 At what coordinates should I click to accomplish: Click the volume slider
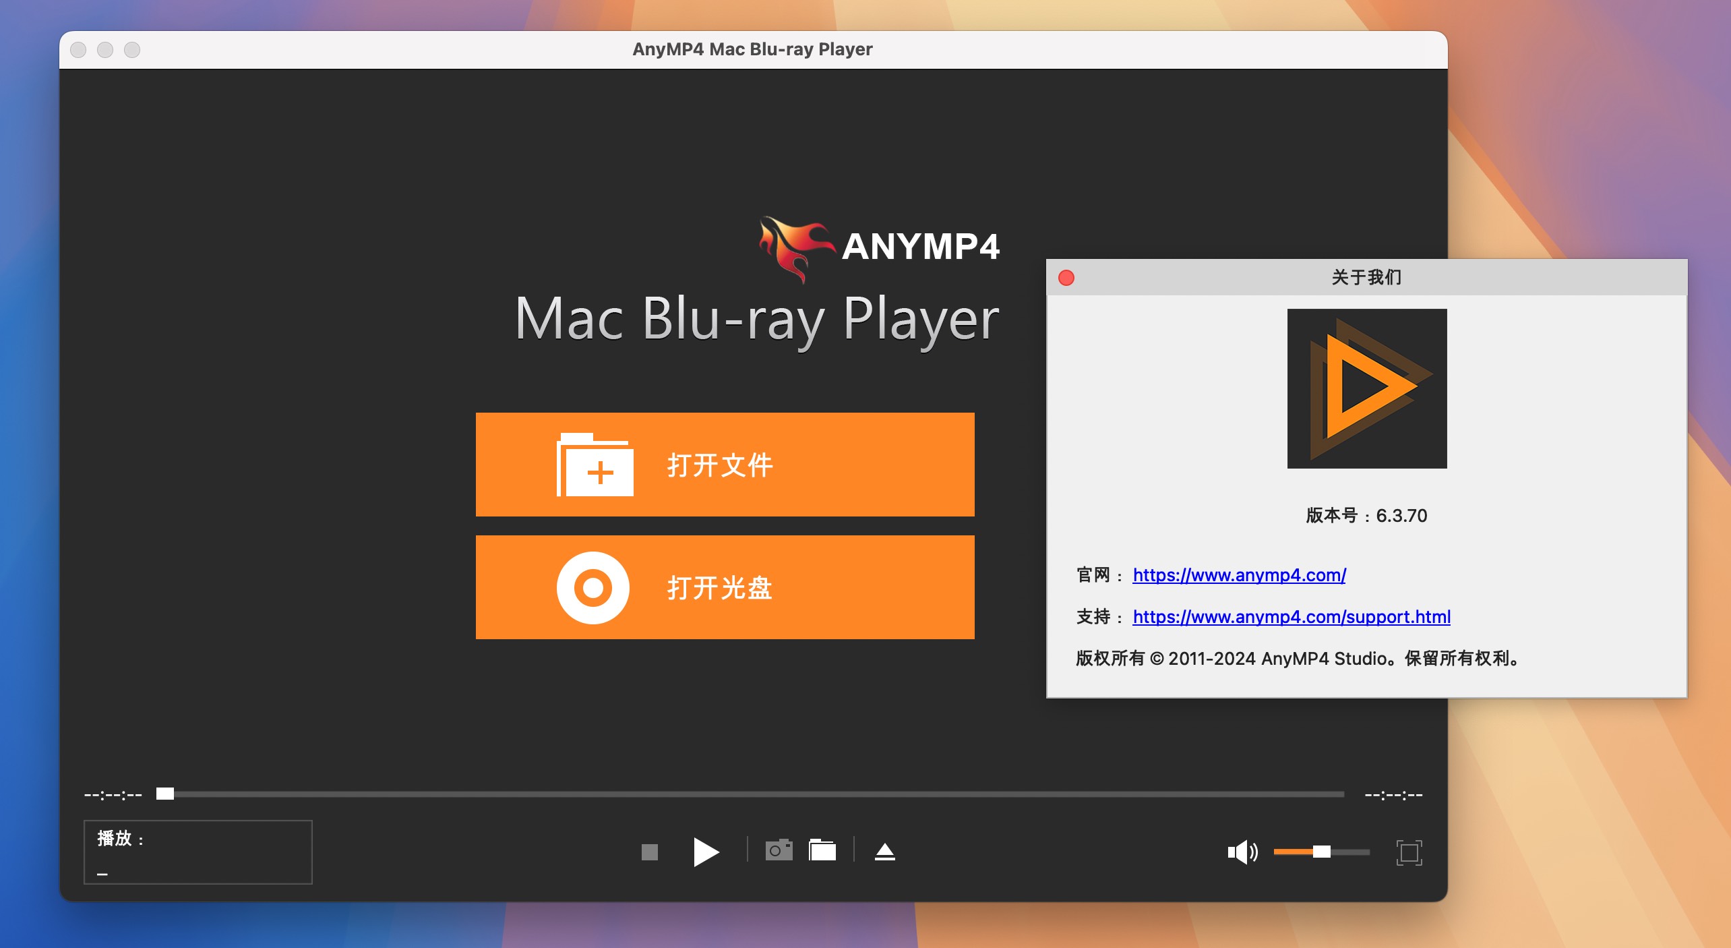click(1321, 852)
